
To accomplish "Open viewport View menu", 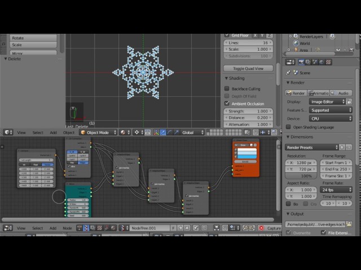I will (21, 133).
